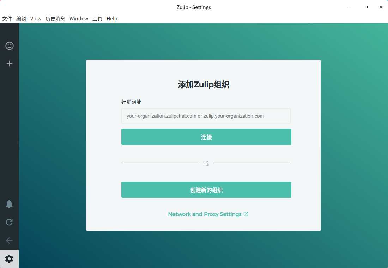Click the back arrow icon in the sidebar

pyautogui.click(x=9, y=240)
